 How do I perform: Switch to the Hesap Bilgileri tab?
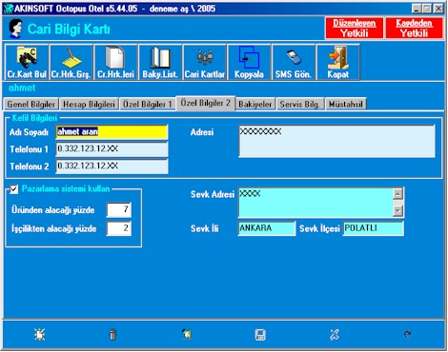point(89,104)
